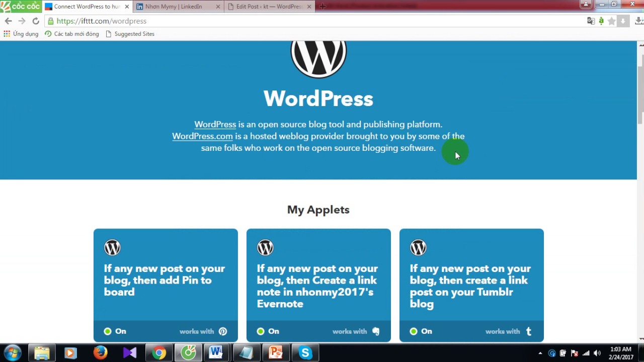
Task: Click the WordPress page title text
Action: coord(318,99)
